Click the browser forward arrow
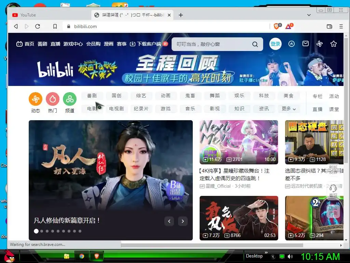This screenshot has height=263, width=350. tap(27, 26)
